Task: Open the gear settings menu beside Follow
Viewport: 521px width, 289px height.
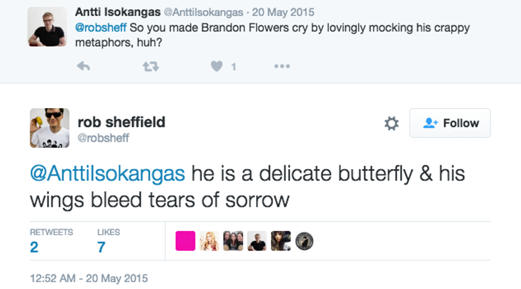Action: coord(391,123)
